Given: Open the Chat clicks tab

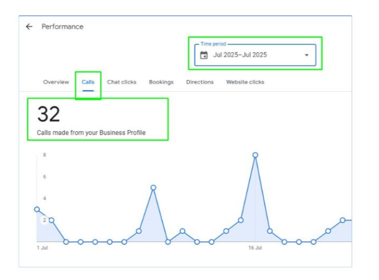Looking at the screenshot, I should coord(121,82).
